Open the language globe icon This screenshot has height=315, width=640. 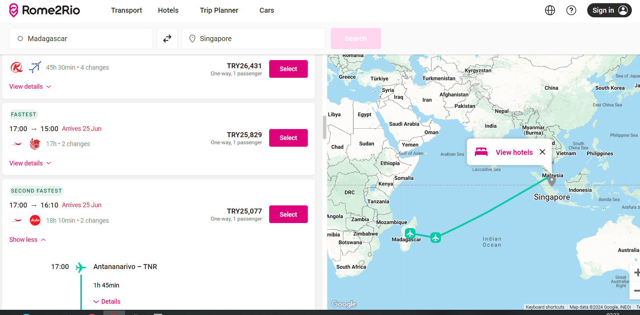point(550,10)
